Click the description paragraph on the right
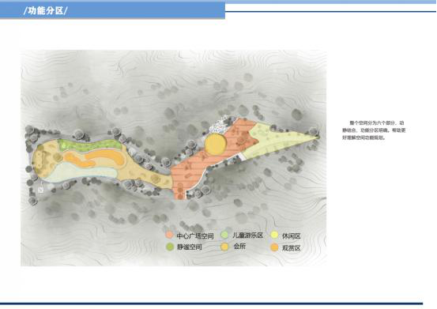The width and height of the screenshot is (437, 309). click(x=374, y=130)
